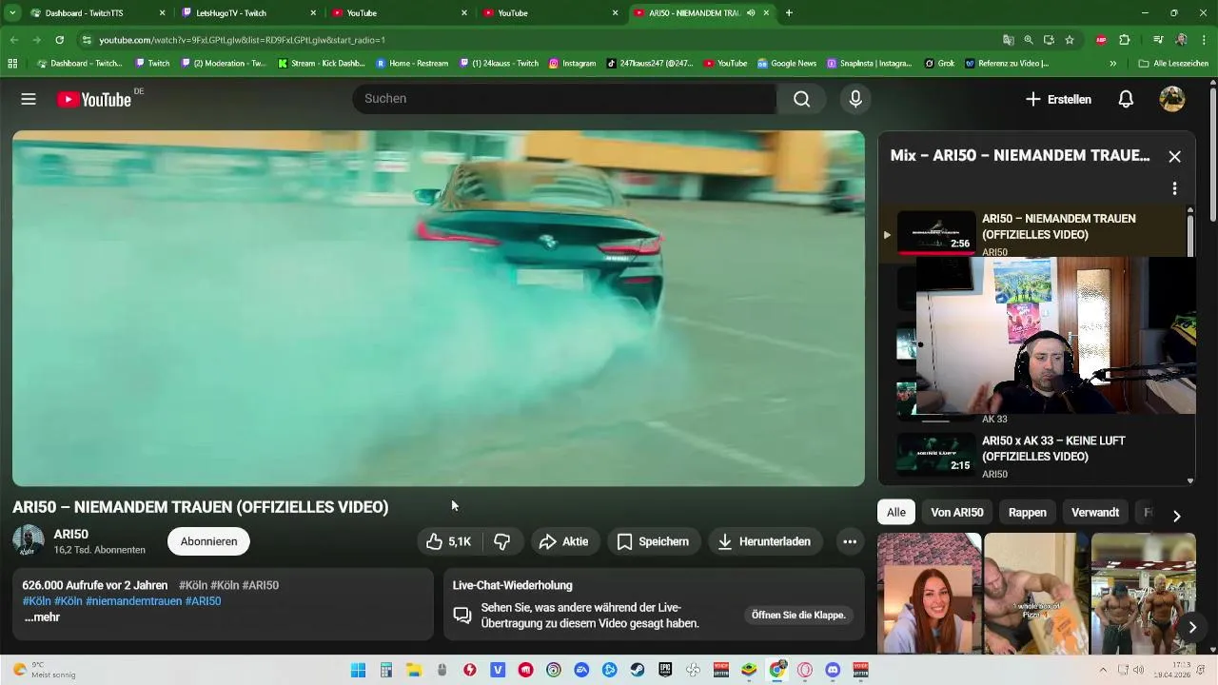
Task: Open the Alle Lesezeichen folder
Action: [1173, 64]
